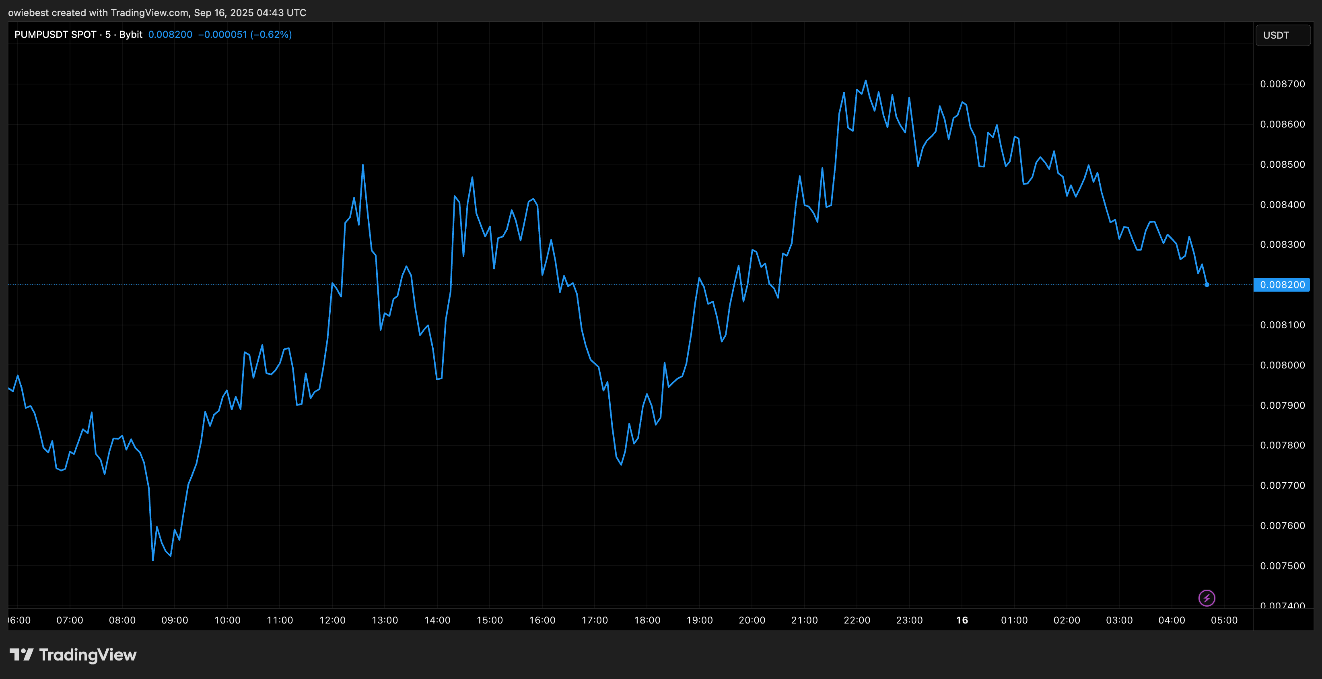Click the highlighted 0.008200 price label
Image resolution: width=1322 pixels, height=679 pixels.
coord(1281,285)
